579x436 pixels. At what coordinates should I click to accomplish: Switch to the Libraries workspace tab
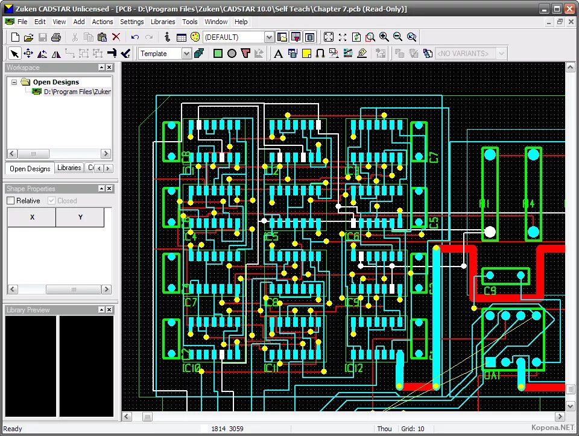(x=69, y=168)
